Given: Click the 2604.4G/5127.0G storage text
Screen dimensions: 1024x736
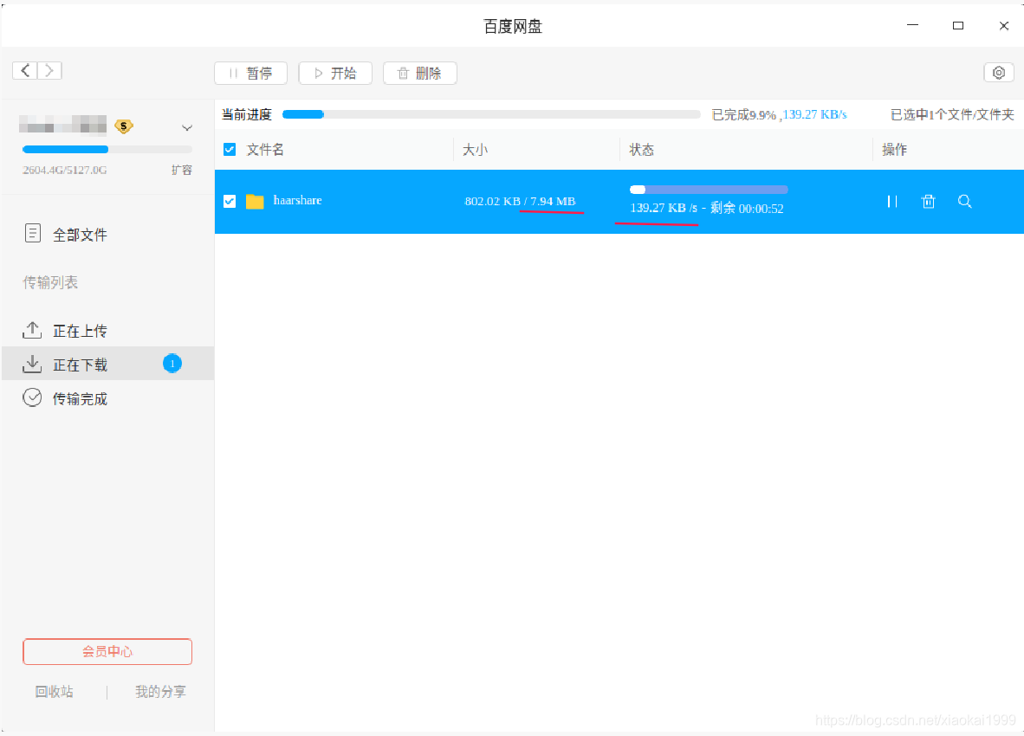Looking at the screenshot, I should point(65,170).
